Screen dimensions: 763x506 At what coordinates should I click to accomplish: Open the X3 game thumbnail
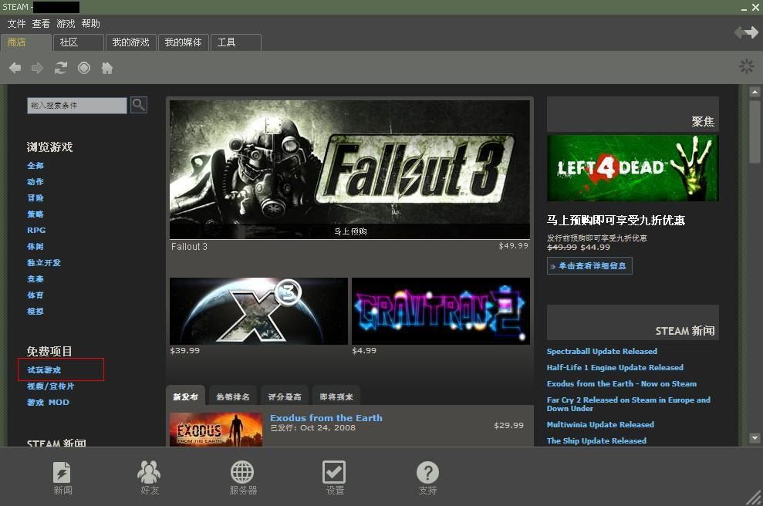(259, 311)
